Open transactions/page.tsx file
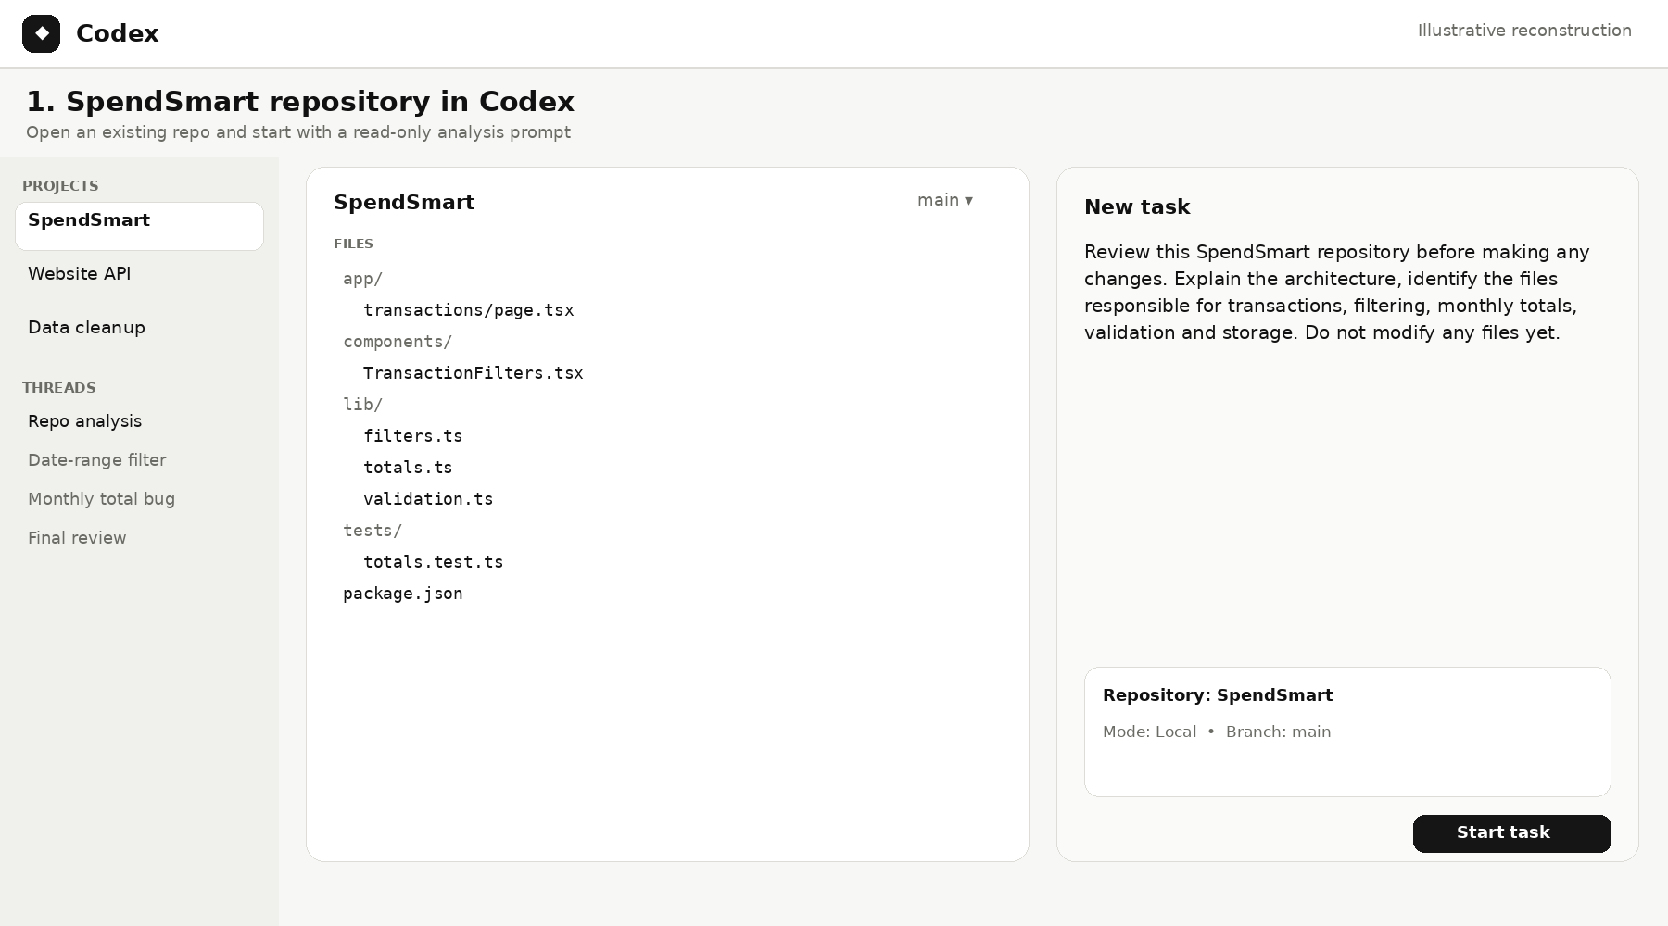1668x926 pixels. [468, 310]
